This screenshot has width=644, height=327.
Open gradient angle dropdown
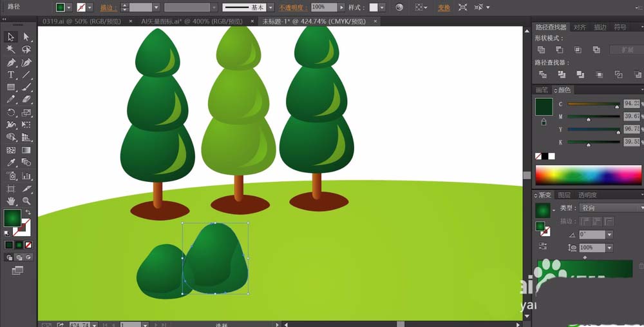click(609, 235)
